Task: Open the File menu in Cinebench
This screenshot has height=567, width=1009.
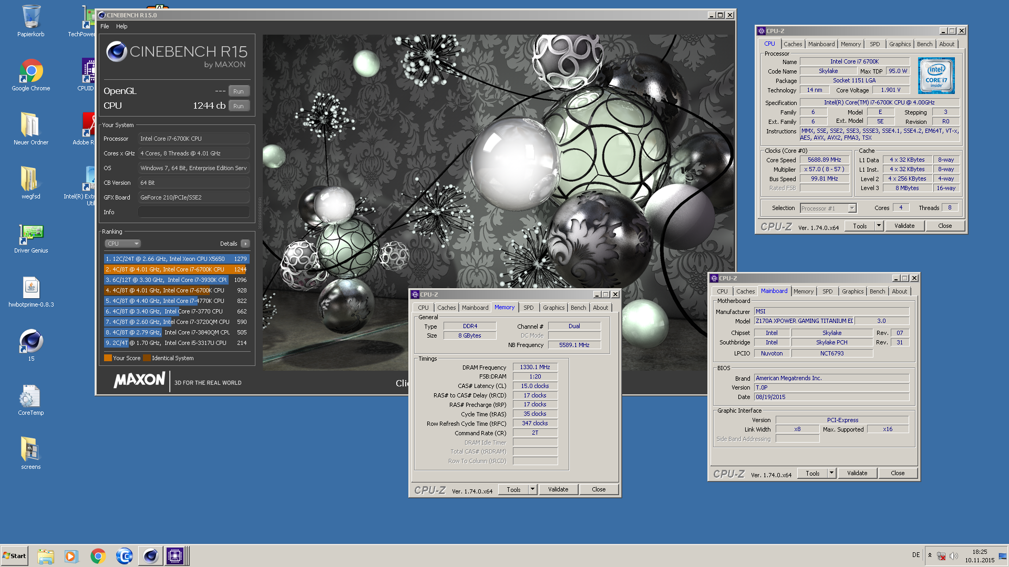Action: coord(105,26)
